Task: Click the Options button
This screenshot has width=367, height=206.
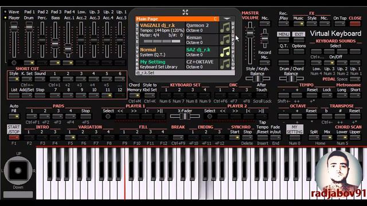Action: point(299,51)
